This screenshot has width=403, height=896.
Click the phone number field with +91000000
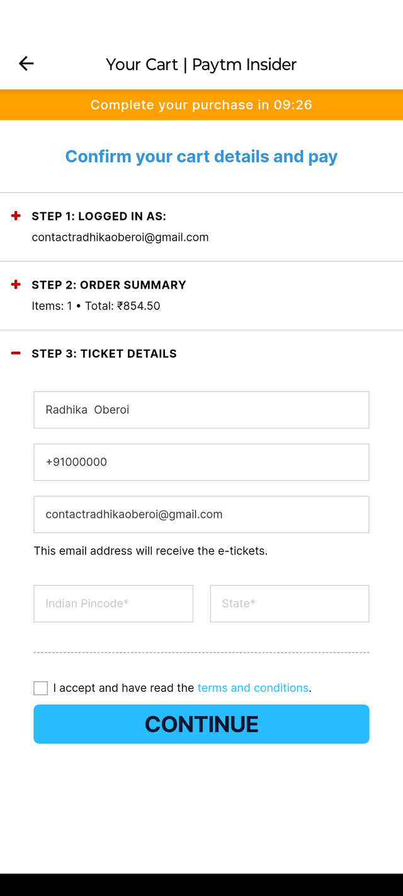(x=201, y=462)
